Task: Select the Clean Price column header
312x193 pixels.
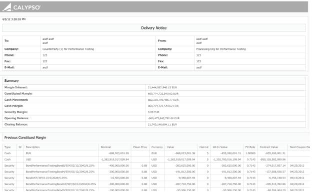Action: coord(140,147)
